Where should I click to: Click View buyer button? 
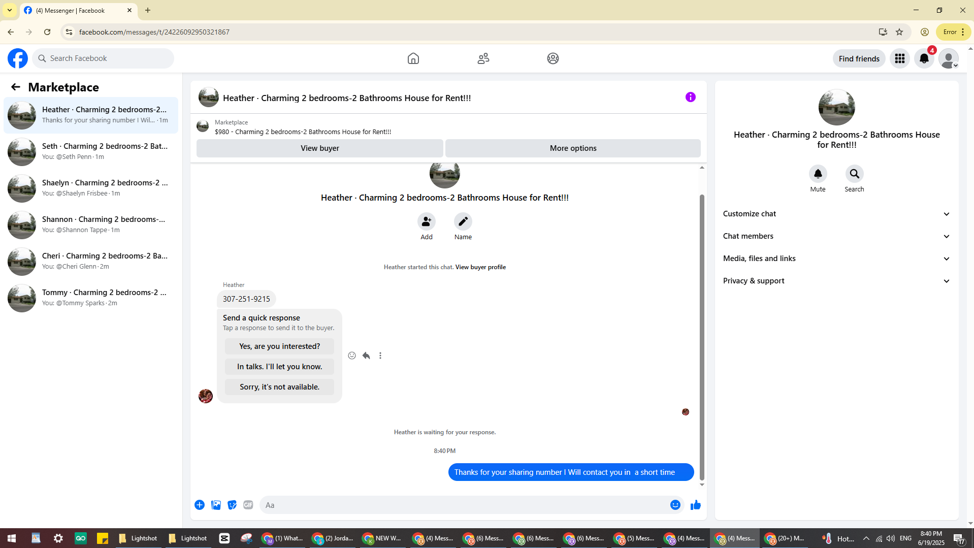(x=320, y=148)
